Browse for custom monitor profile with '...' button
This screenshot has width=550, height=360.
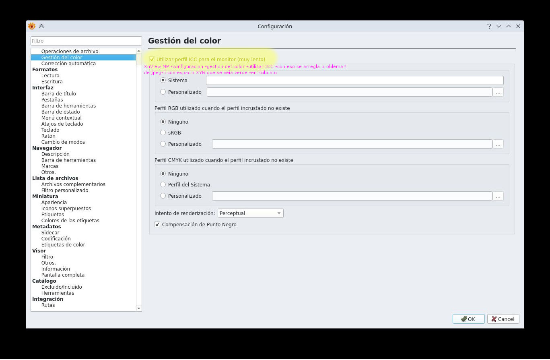(x=498, y=92)
